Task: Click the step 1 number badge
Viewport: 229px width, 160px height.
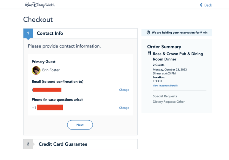Action: (x=28, y=33)
